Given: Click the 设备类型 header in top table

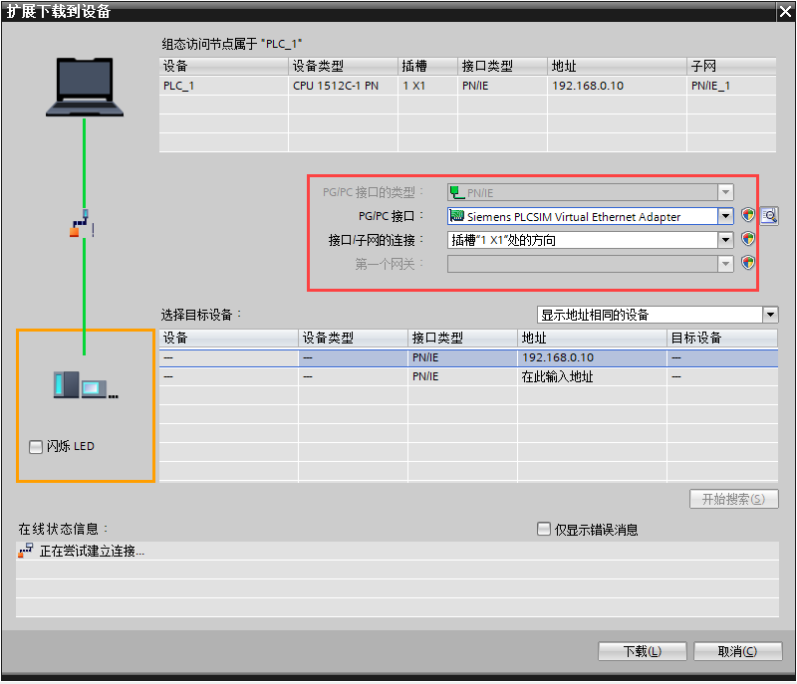Looking at the screenshot, I should [343, 66].
